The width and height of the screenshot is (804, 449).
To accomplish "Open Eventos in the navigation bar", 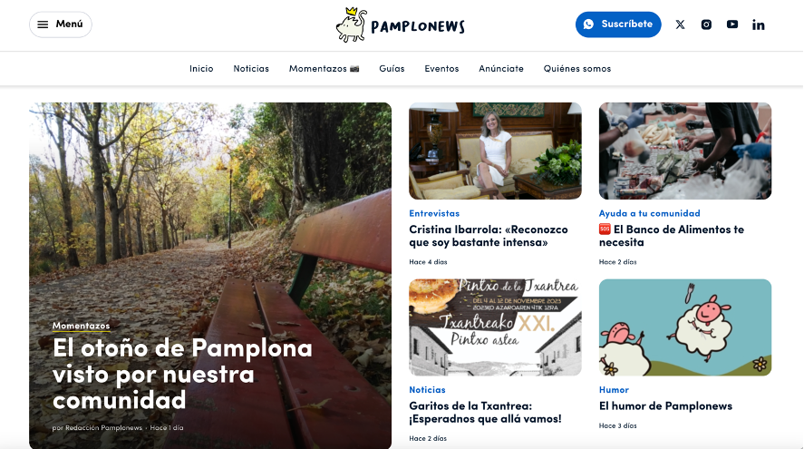I will 441,68.
